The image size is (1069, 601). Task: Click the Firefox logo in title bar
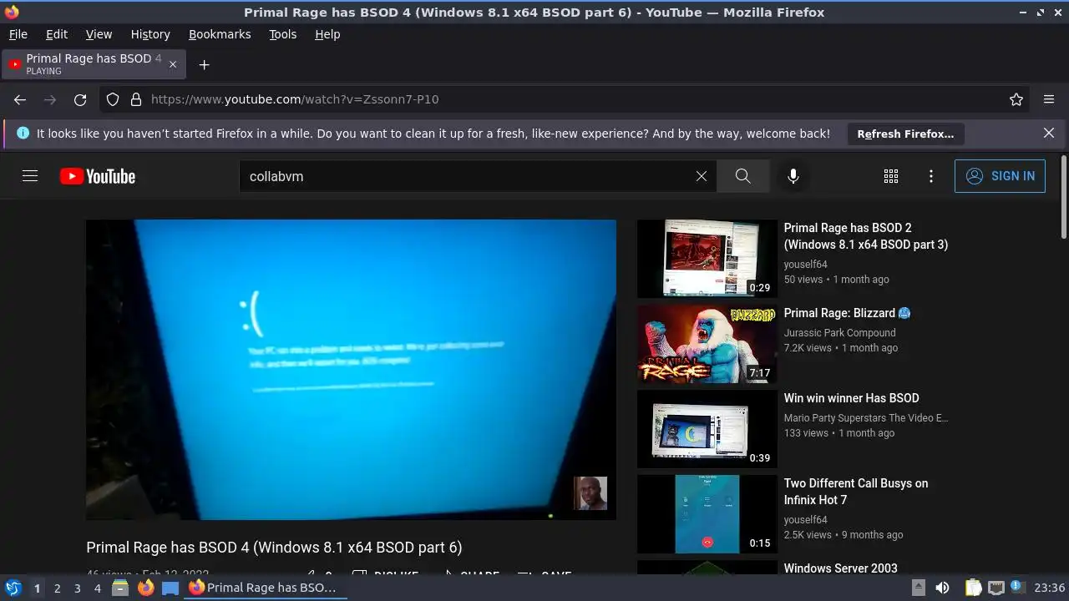point(12,12)
